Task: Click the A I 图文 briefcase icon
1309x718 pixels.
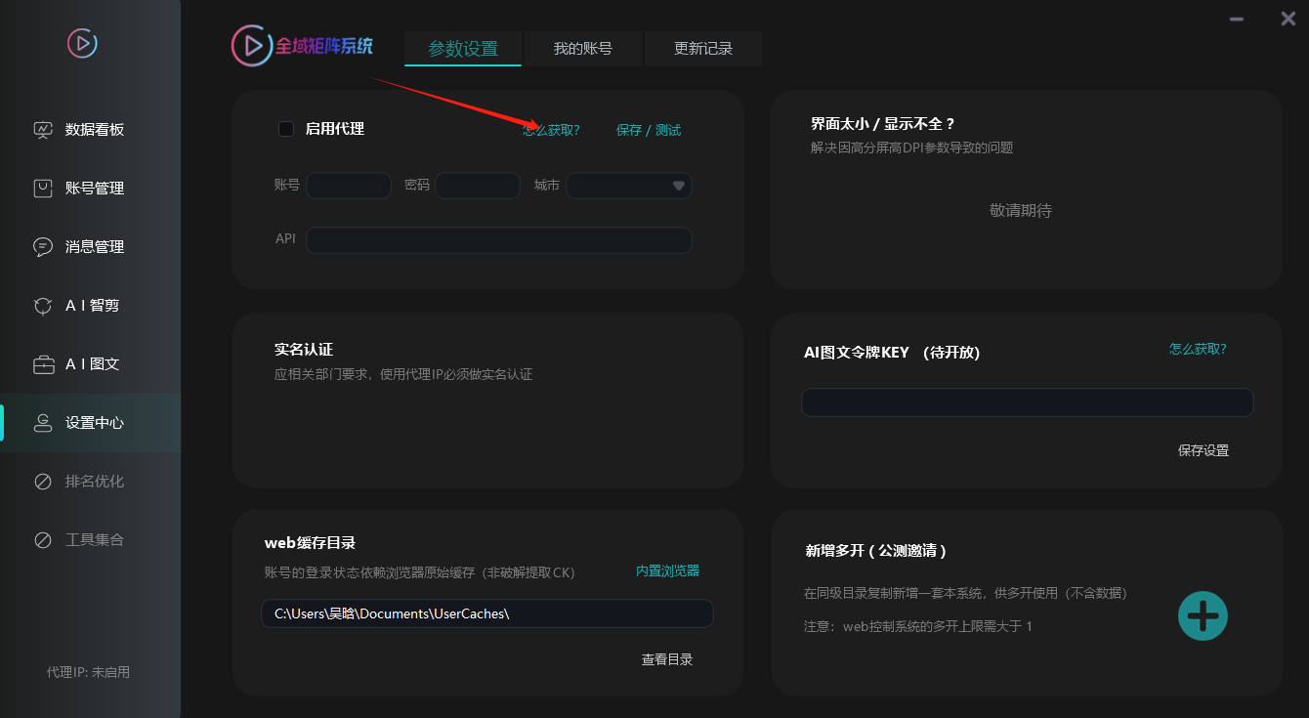Action: click(x=43, y=364)
